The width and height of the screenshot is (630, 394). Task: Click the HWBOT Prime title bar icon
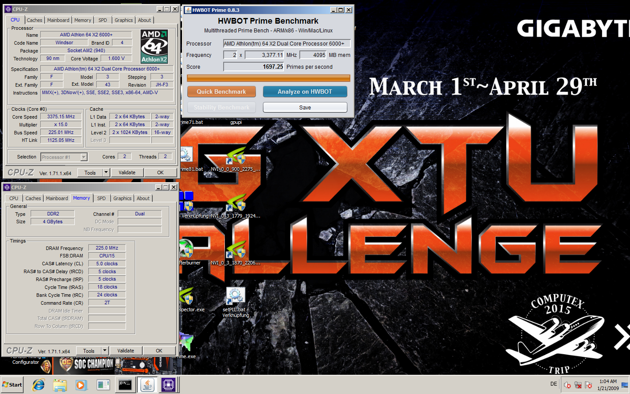click(188, 10)
